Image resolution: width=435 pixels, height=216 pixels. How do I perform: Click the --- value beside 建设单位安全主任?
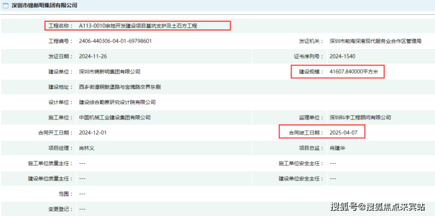point(333,178)
